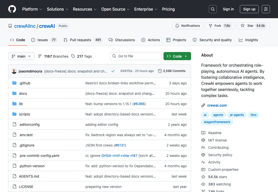Click the Notifications bell icon
This screenshot has width=278, height=192.
177,26
